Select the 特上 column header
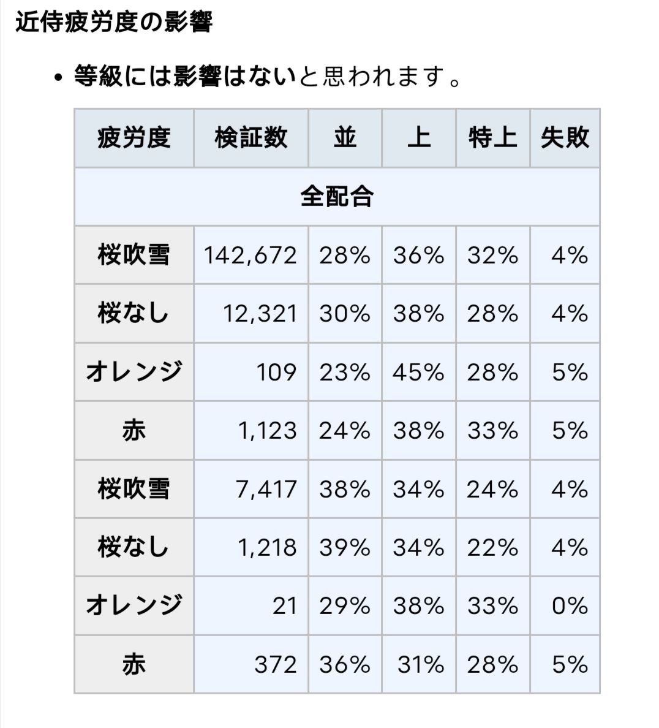Screen dimensions: 659x728 [492, 138]
